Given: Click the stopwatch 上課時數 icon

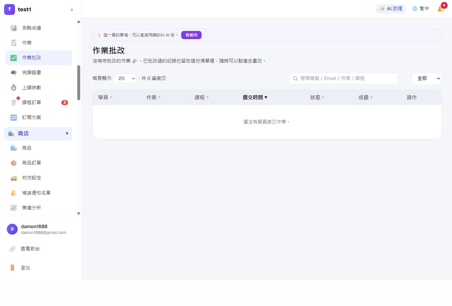Looking at the screenshot, I should [x=14, y=88].
